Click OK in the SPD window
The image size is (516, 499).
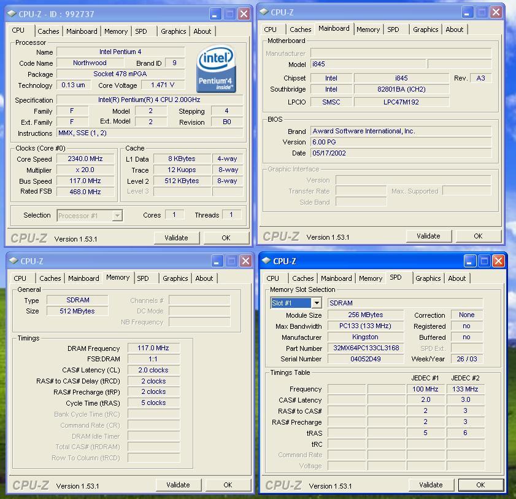pyautogui.click(x=480, y=485)
